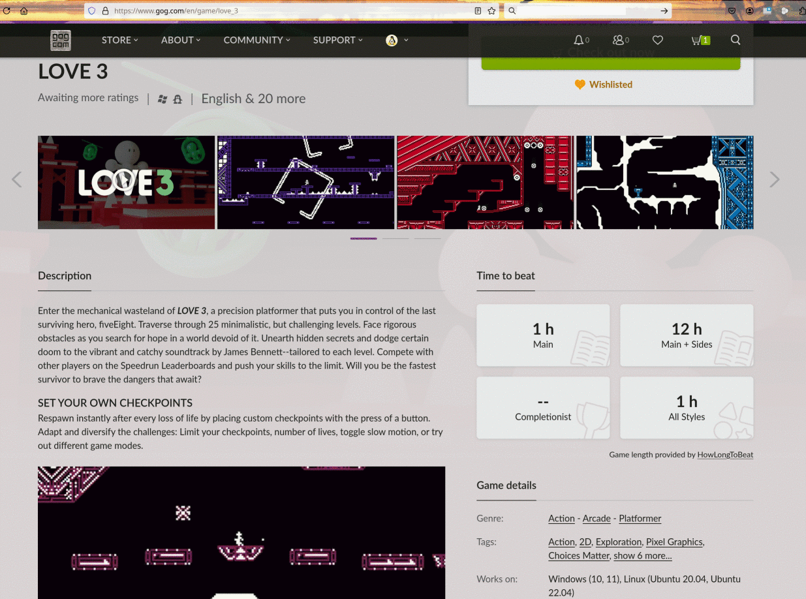Open the browser account icon
Viewport: 806px width, 599px height.
(750, 11)
